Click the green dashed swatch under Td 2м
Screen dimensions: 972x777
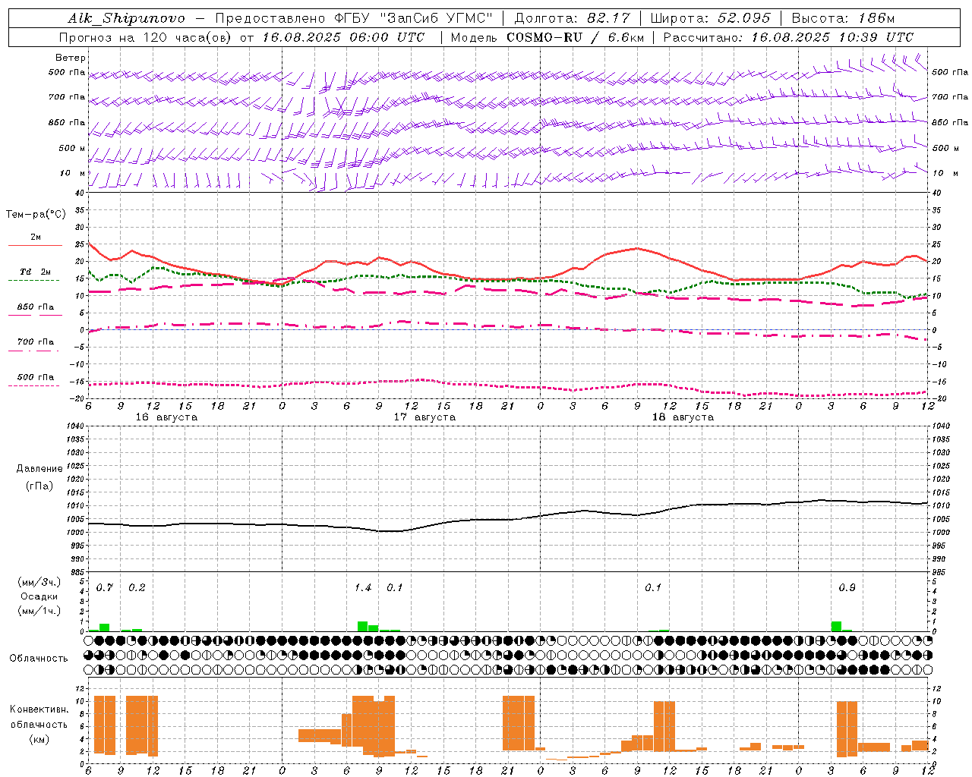pos(33,280)
